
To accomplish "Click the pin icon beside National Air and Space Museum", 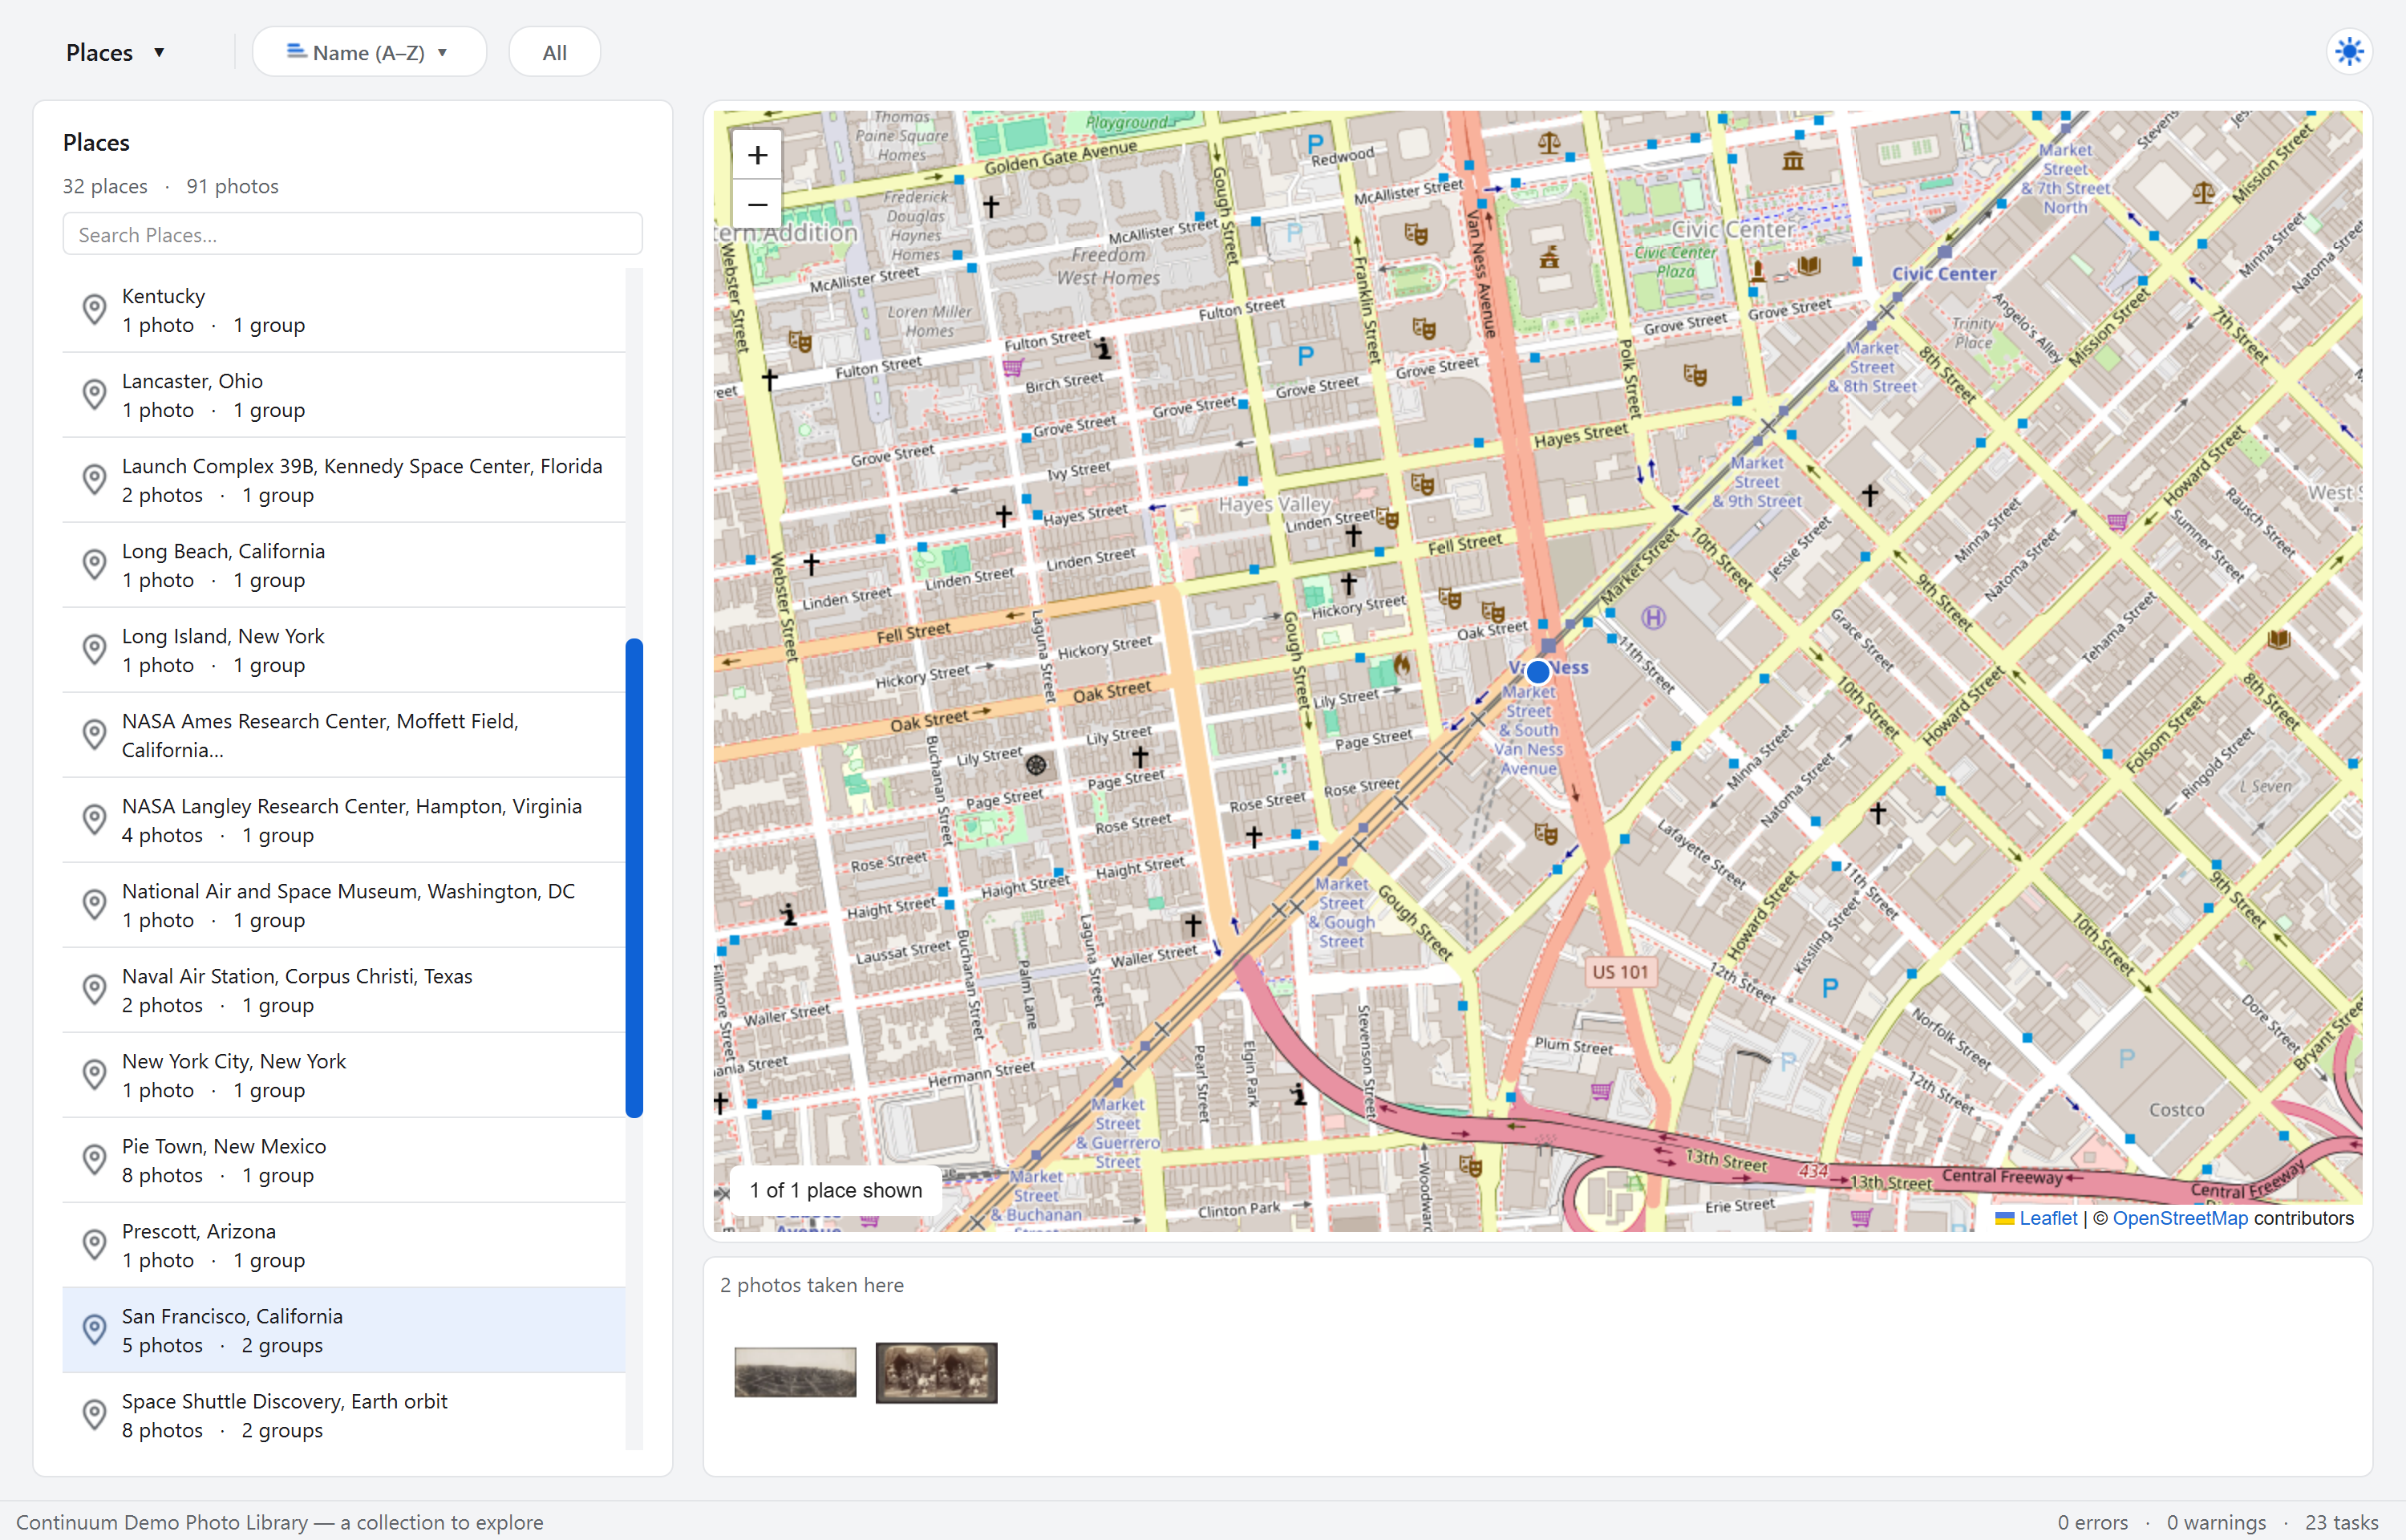I will click(x=94, y=905).
